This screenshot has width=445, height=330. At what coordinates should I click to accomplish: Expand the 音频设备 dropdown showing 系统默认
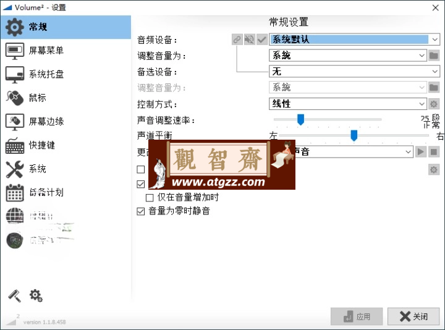(355, 40)
